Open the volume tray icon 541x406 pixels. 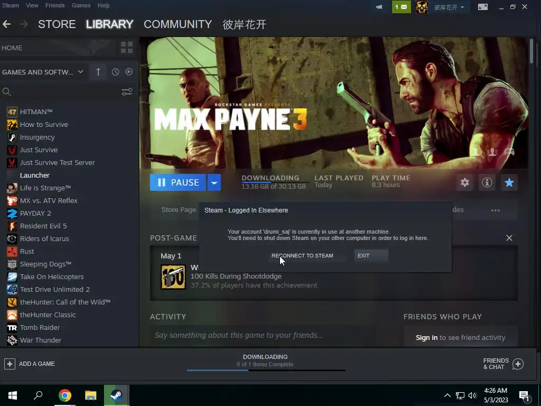pyautogui.click(x=472, y=395)
